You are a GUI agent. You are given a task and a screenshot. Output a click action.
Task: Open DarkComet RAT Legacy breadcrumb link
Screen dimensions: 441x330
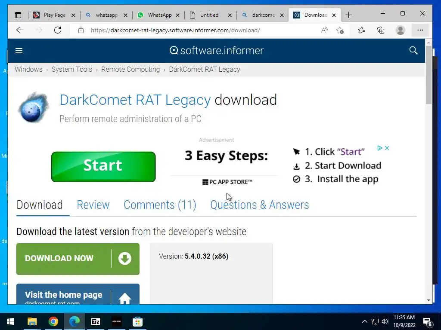(205, 69)
